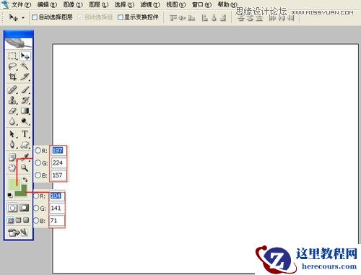Select G radio next to 141
The image size is (361, 275).
coord(36,208)
